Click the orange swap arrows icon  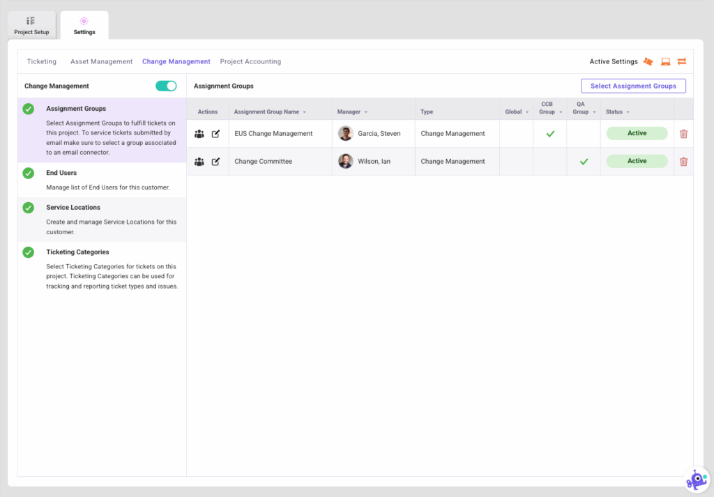click(682, 61)
